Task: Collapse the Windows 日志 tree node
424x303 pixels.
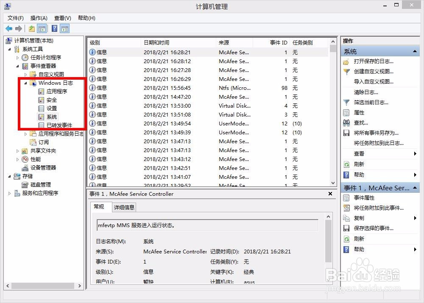Action: coord(26,83)
